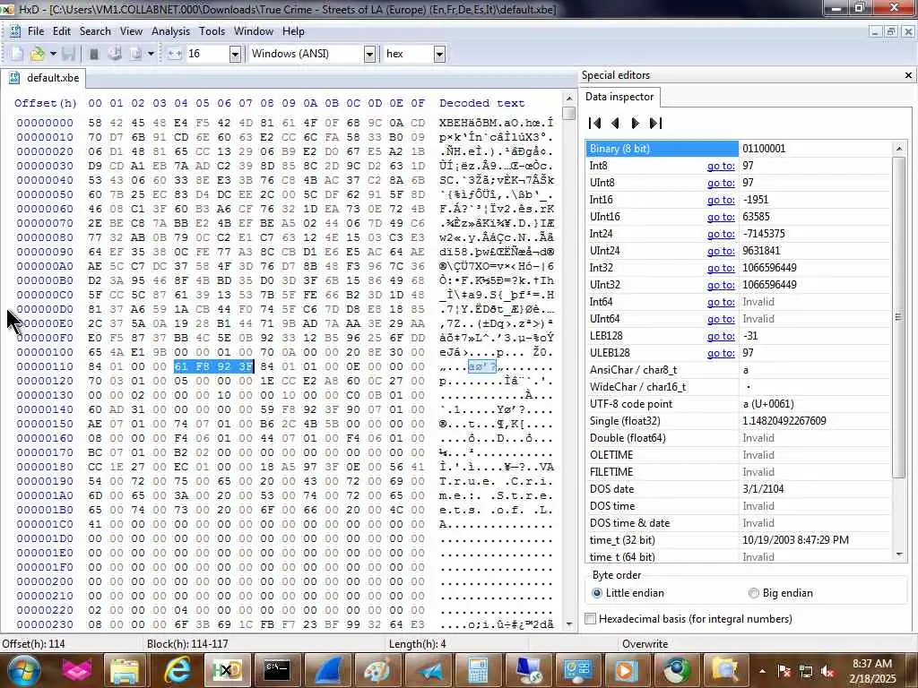The image size is (918, 688).
Task: Open the bytes per row dropdown showing 16
Action: [x=235, y=55]
